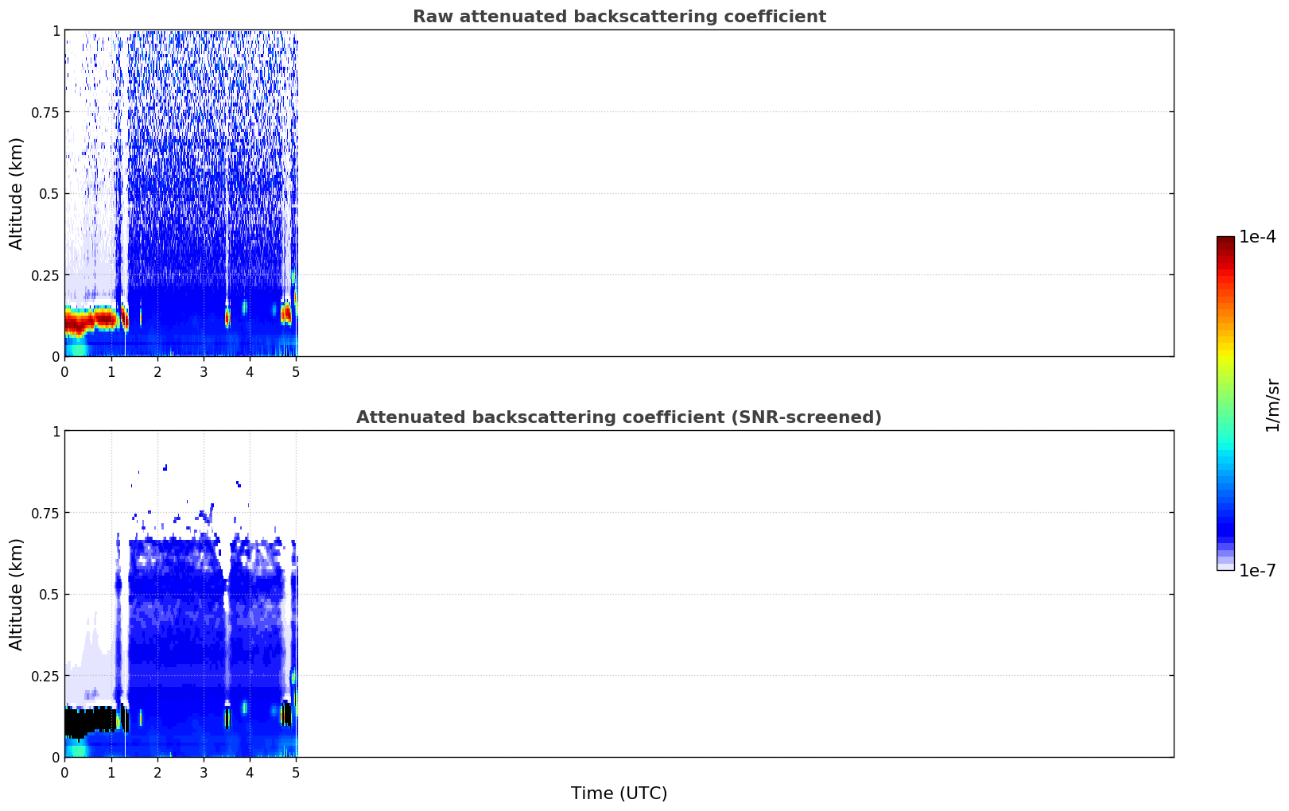The height and width of the screenshot is (811, 1289).
Task: Click the bottom plot's y-axis tick "0.75"
Action: pos(45,513)
